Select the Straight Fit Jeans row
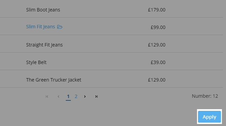The width and height of the screenshot is (226, 126). click(x=111, y=44)
